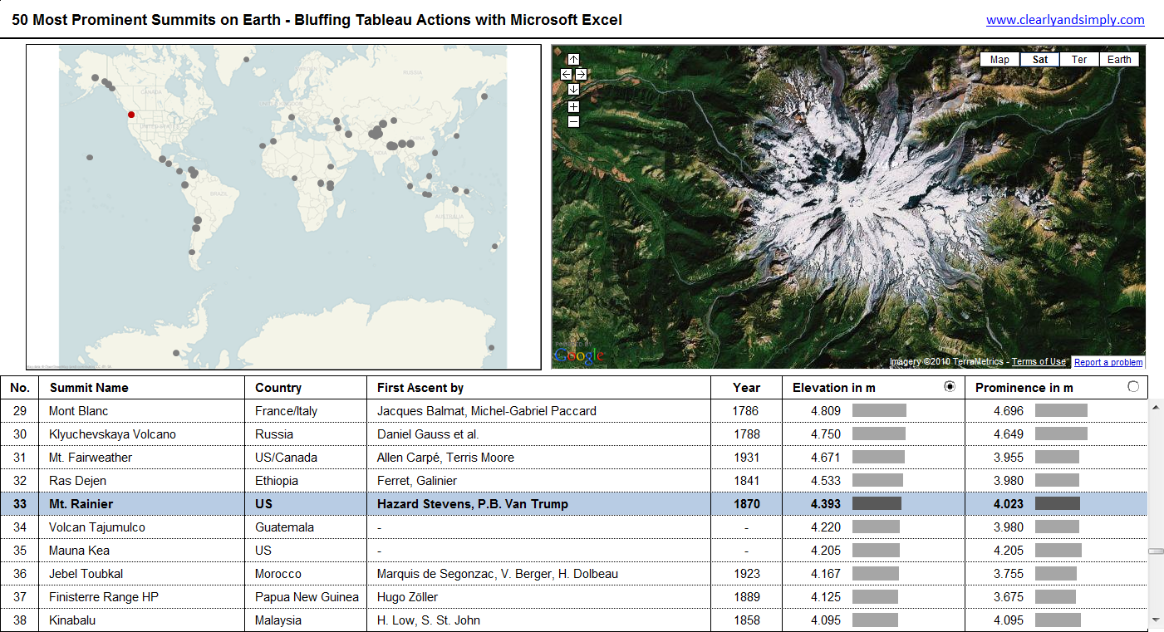Image resolution: width=1164 pixels, height=632 pixels.
Task: Pan the satellite map down
Action: click(573, 89)
